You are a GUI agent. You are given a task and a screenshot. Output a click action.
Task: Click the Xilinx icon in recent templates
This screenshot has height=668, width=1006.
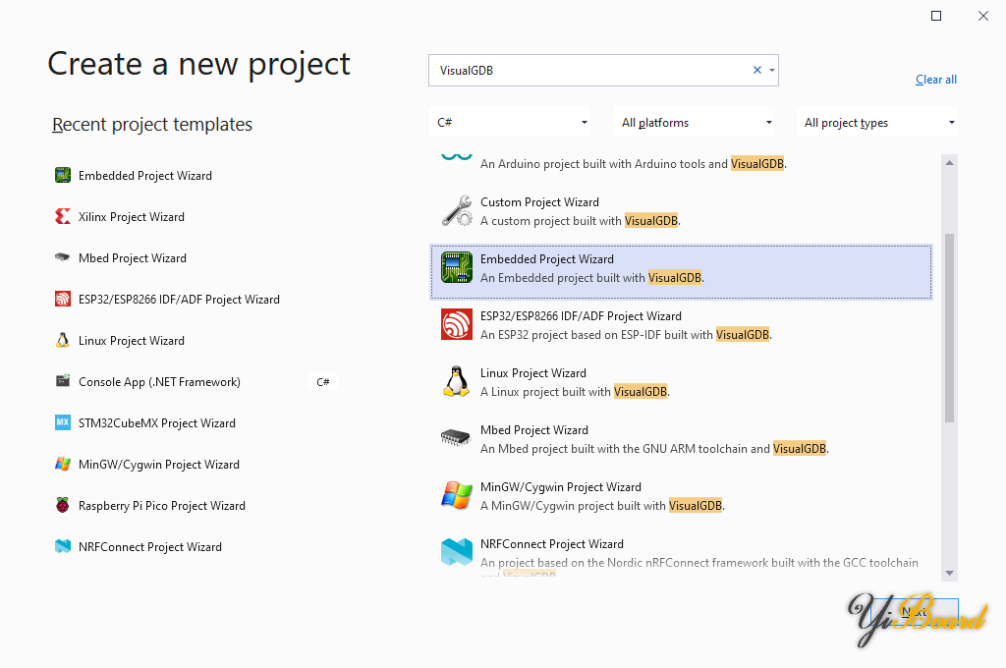pyautogui.click(x=63, y=217)
